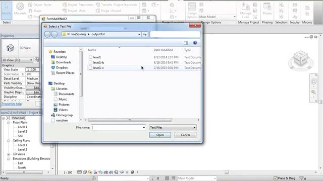Open address bar path dropdown
This screenshot has height=181, width=323.
pos(139,34)
